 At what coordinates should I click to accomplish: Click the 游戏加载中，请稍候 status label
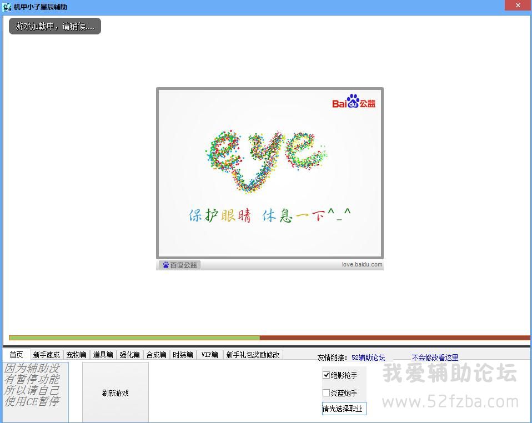click(x=55, y=26)
